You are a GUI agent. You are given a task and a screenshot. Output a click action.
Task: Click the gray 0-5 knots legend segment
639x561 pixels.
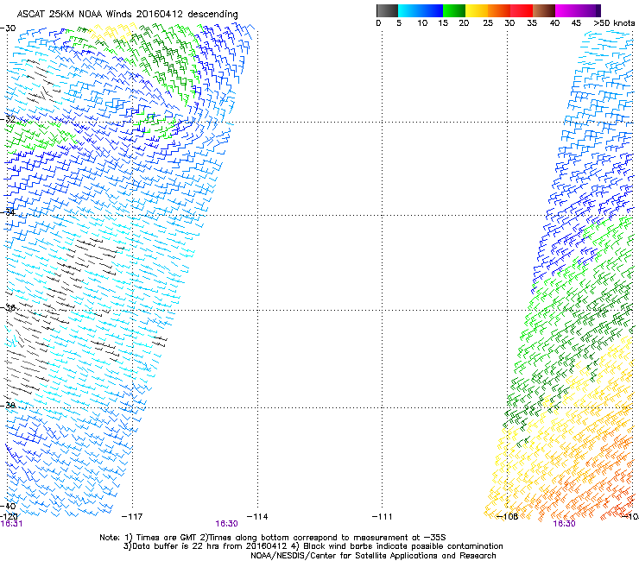pos(387,10)
